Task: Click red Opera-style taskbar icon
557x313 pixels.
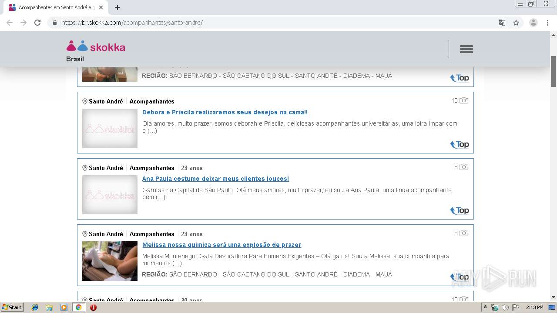Action: (x=93, y=307)
